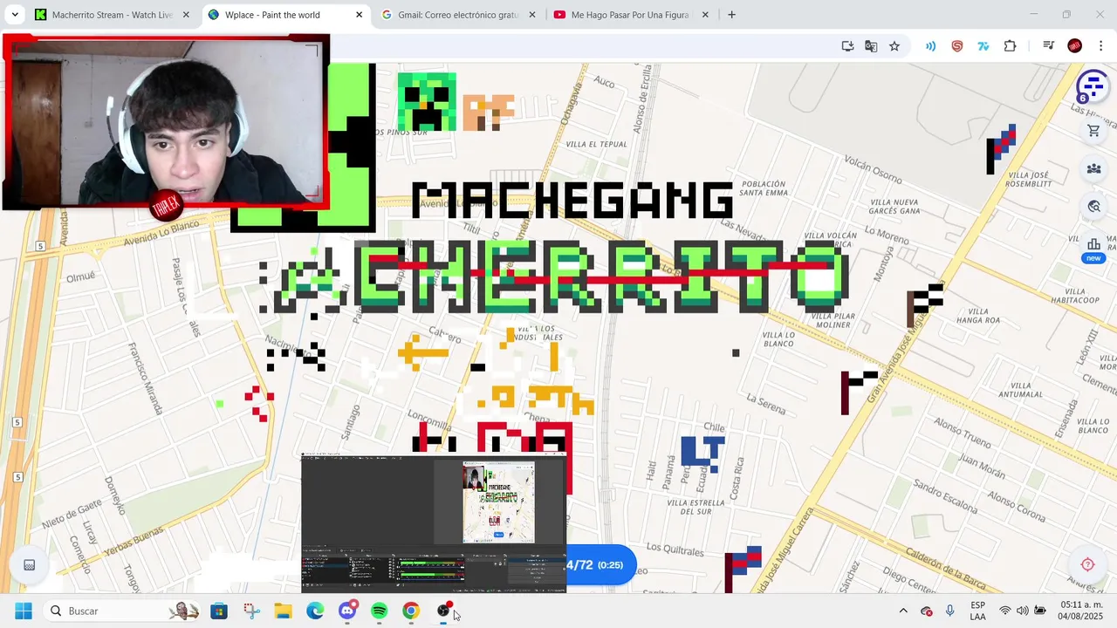The width and height of the screenshot is (1117, 628).
Task: Click the VILLA ESTRELLA DEL SUR map label
Action: click(696, 507)
